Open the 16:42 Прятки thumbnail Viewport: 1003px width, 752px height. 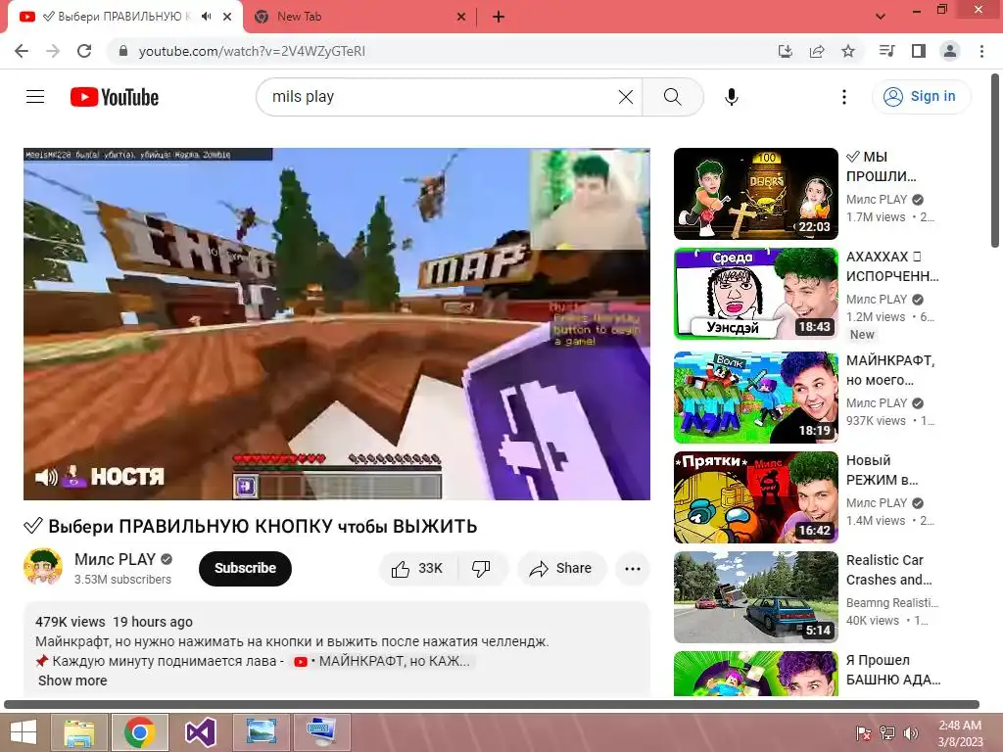tap(755, 496)
